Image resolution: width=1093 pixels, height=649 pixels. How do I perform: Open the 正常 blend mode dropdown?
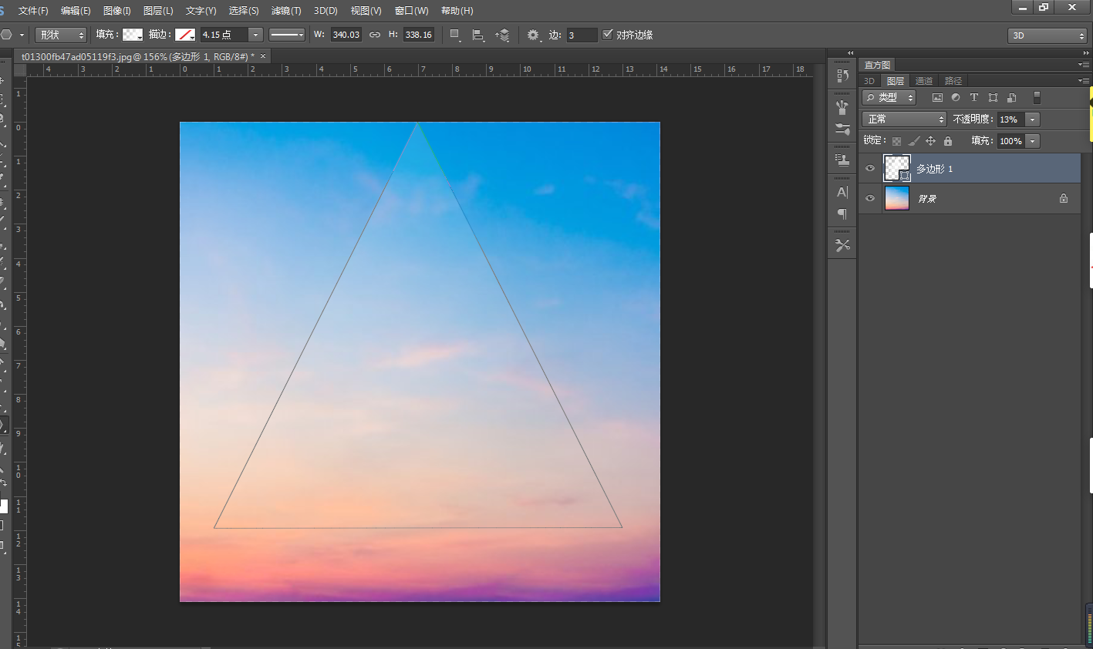pyautogui.click(x=903, y=119)
